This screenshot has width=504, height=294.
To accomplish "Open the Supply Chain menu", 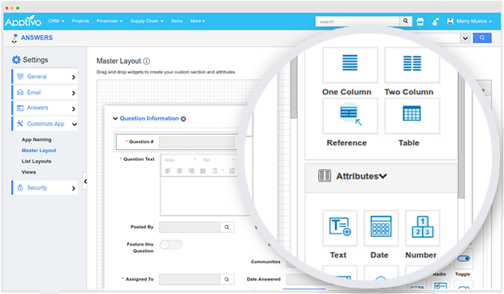I will coord(147,21).
